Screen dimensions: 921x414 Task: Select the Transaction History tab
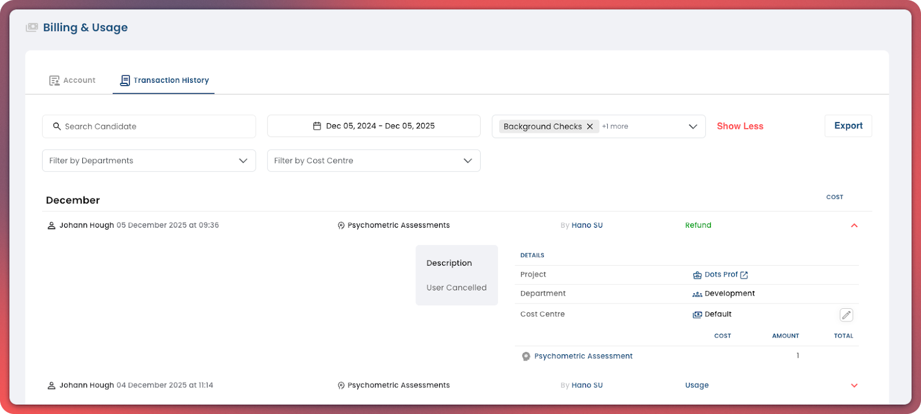[164, 80]
